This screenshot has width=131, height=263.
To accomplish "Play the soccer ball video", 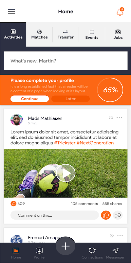I will tap(66, 173).
